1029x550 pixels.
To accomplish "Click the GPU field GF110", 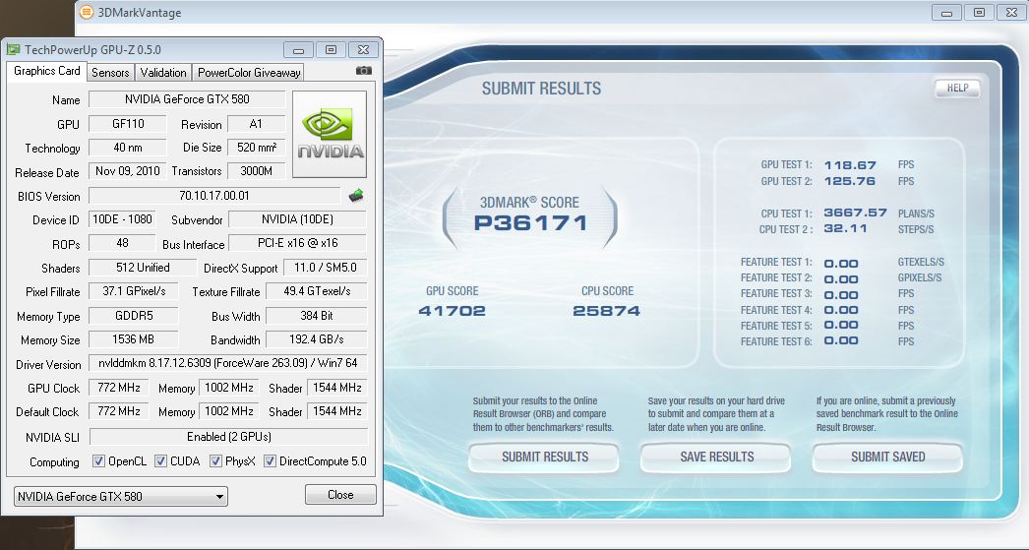I will coord(128,123).
